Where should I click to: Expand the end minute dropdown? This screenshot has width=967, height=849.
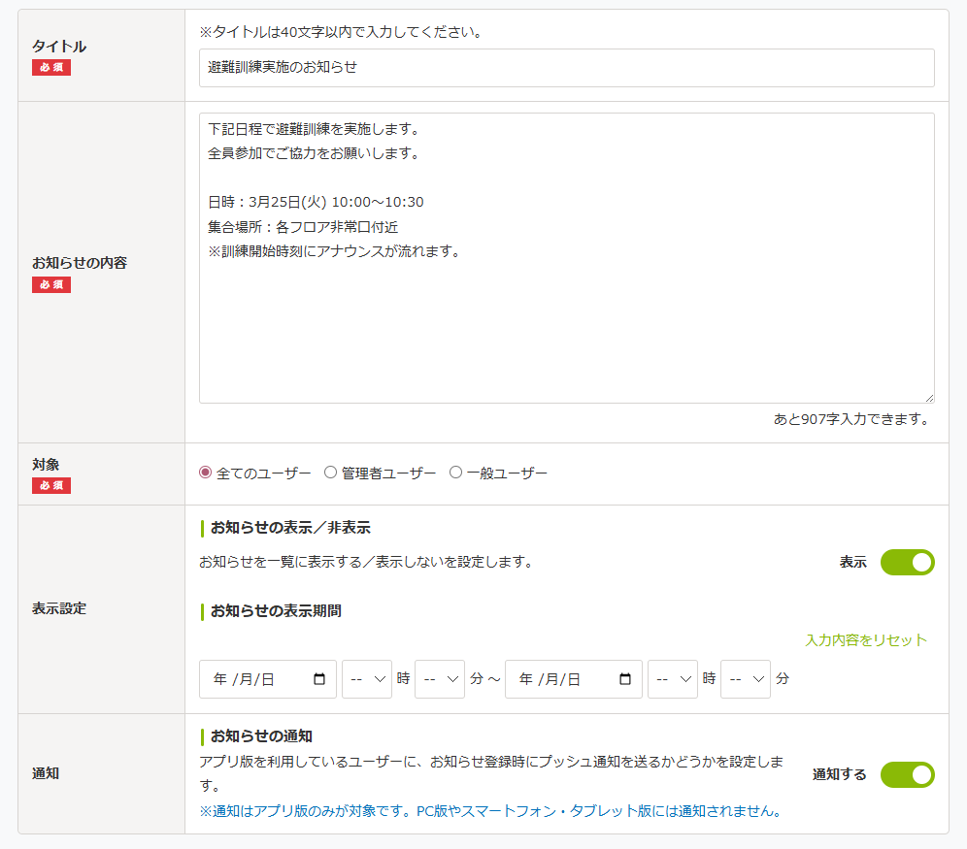pyautogui.click(x=746, y=679)
